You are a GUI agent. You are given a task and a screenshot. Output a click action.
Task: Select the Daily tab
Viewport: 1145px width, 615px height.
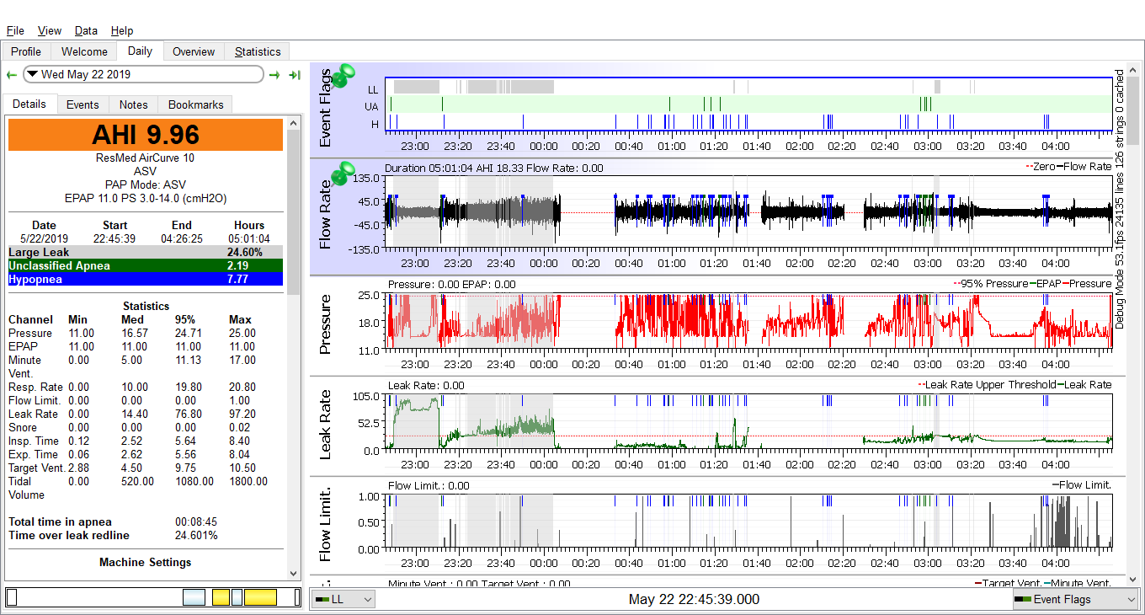tap(140, 51)
